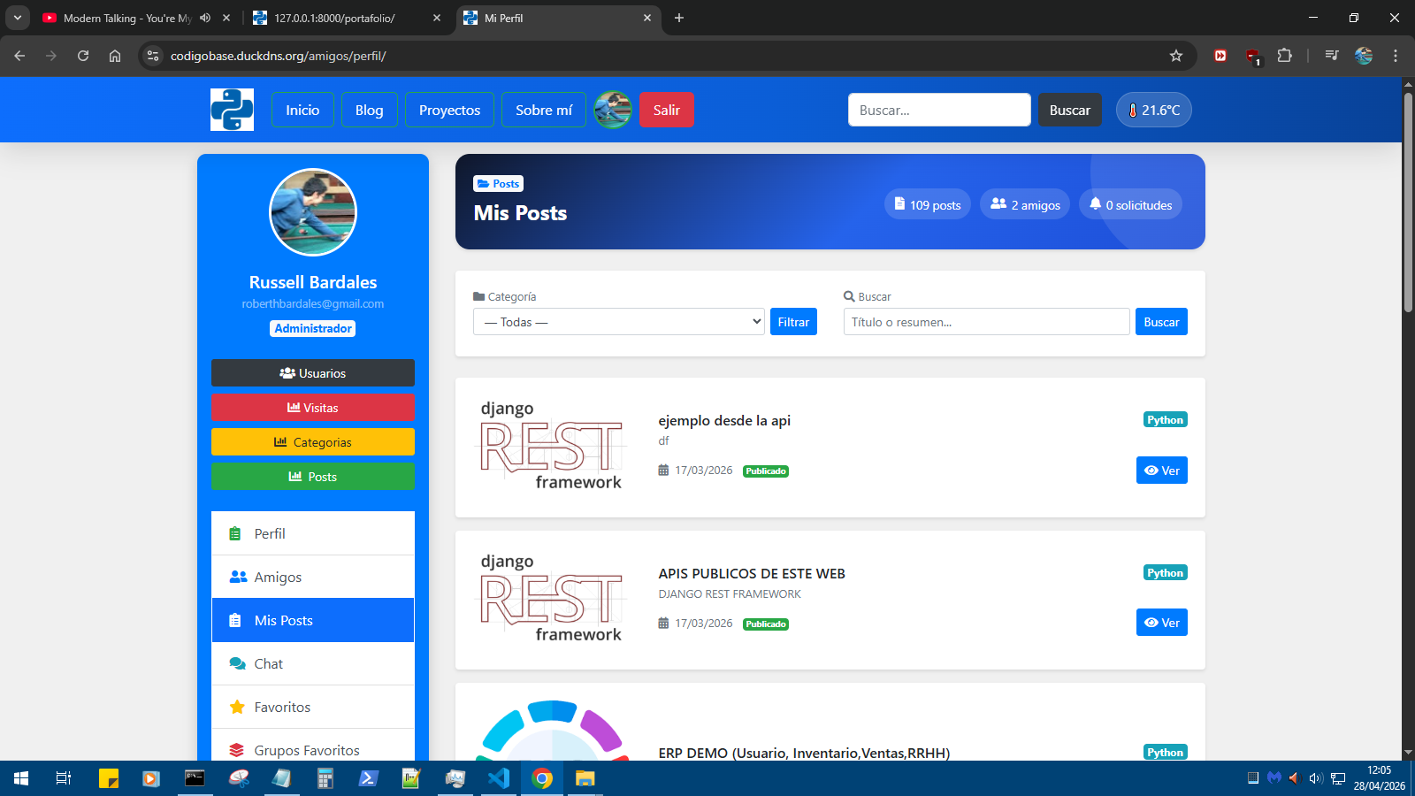This screenshot has height=796, width=1415.
Task: Open the ERP DEMO post title
Action: coord(804,753)
